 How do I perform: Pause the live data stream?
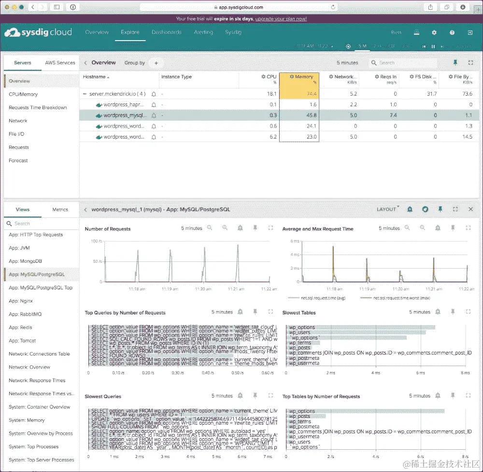click(433, 46)
